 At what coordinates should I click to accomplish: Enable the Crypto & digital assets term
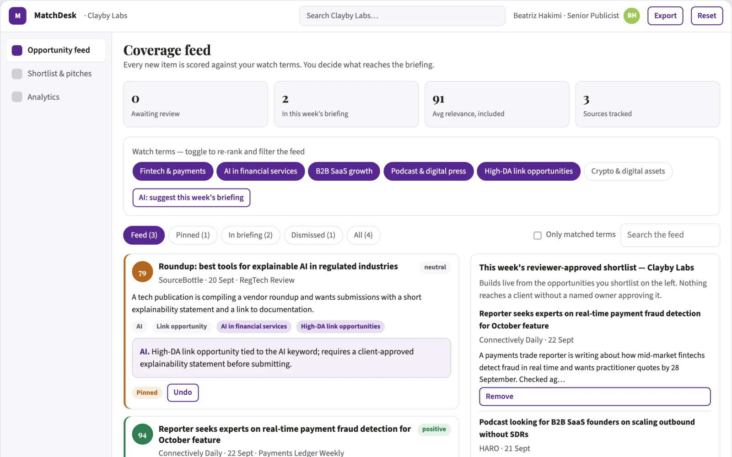[x=628, y=171]
